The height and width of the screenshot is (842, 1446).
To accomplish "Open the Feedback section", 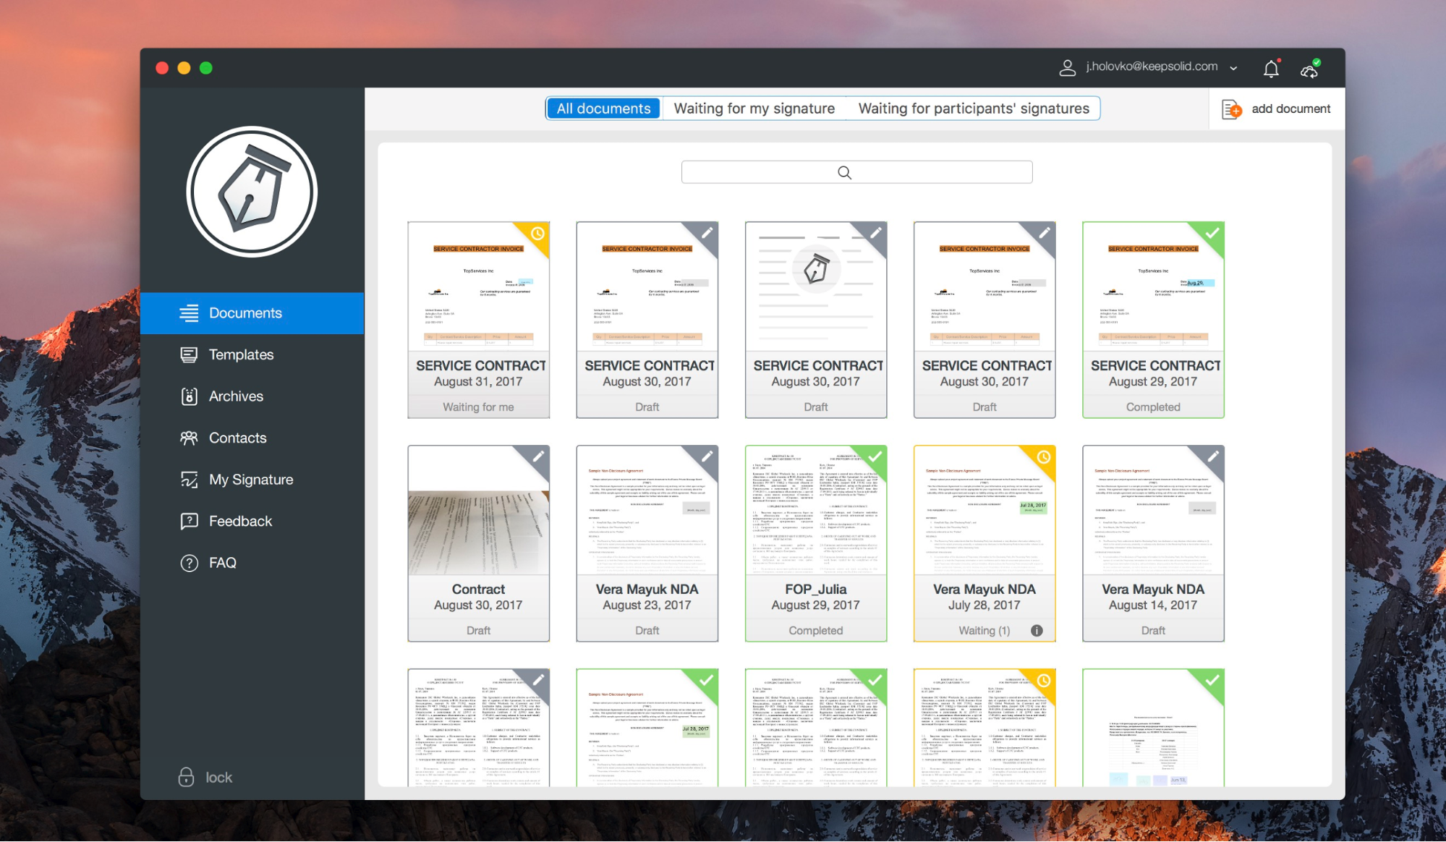I will click(x=240, y=522).
